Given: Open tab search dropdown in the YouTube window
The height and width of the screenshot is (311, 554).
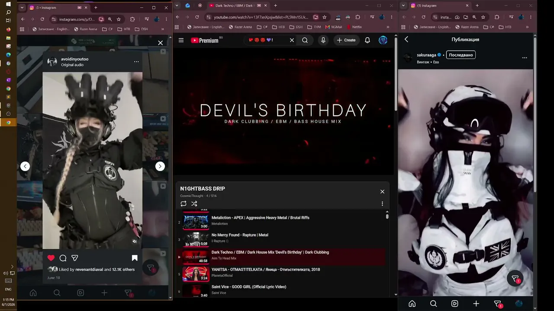Looking at the screenshot, I should tap(177, 6).
